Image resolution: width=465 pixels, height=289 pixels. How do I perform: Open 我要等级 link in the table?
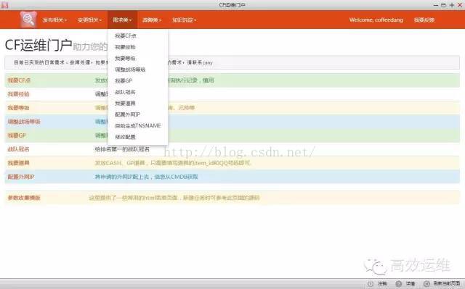coord(18,108)
